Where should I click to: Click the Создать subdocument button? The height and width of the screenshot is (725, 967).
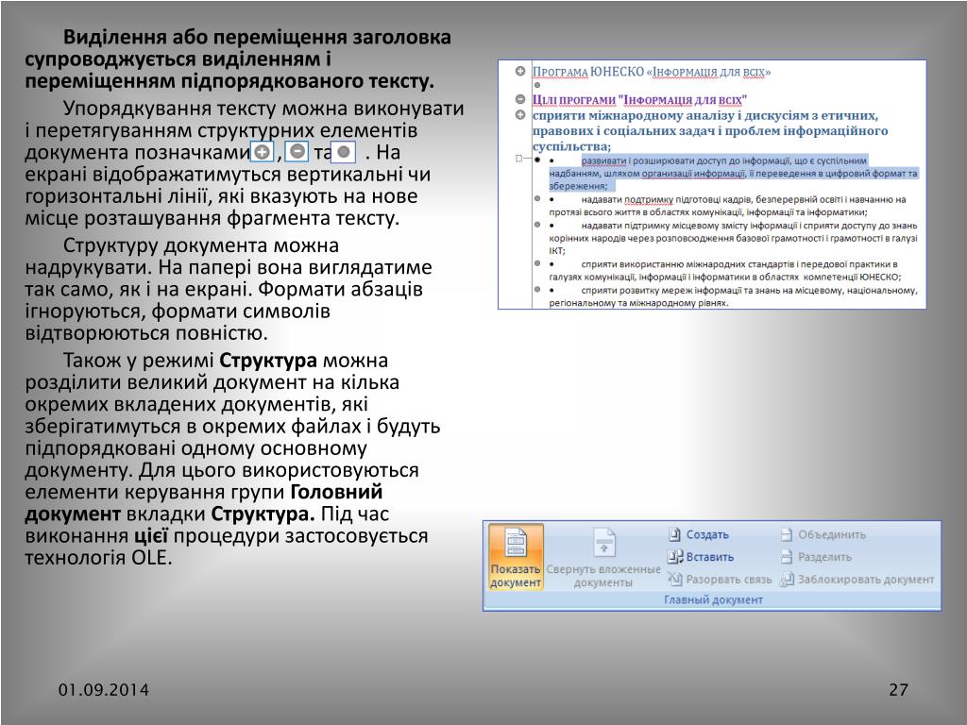[x=700, y=534]
